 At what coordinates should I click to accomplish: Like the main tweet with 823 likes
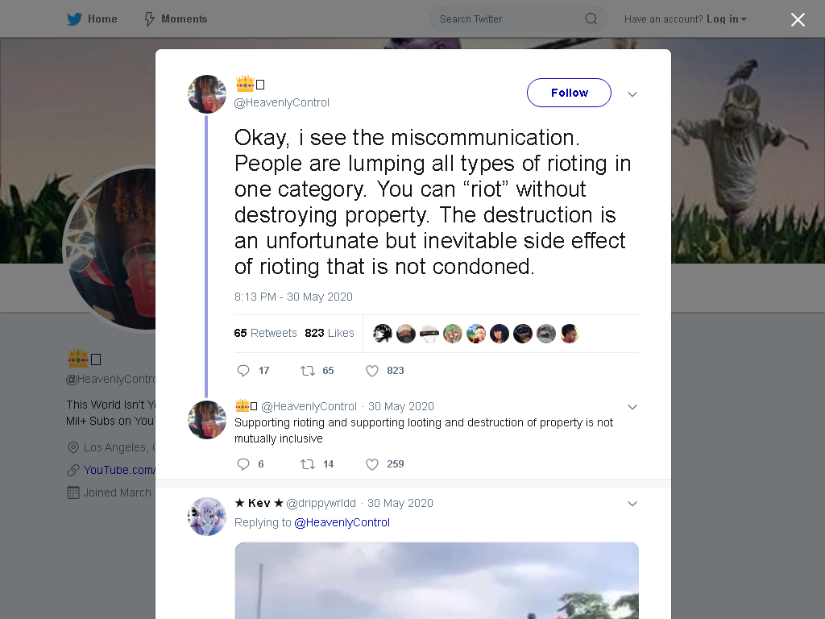point(372,371)
